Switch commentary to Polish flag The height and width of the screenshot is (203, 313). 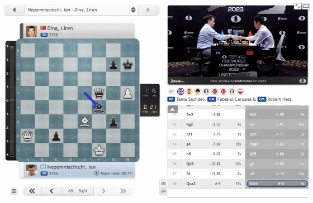coord(240,91)
